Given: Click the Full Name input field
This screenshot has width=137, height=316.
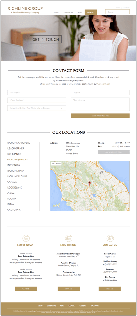Looking at the screenshot, I should (37, 93).
